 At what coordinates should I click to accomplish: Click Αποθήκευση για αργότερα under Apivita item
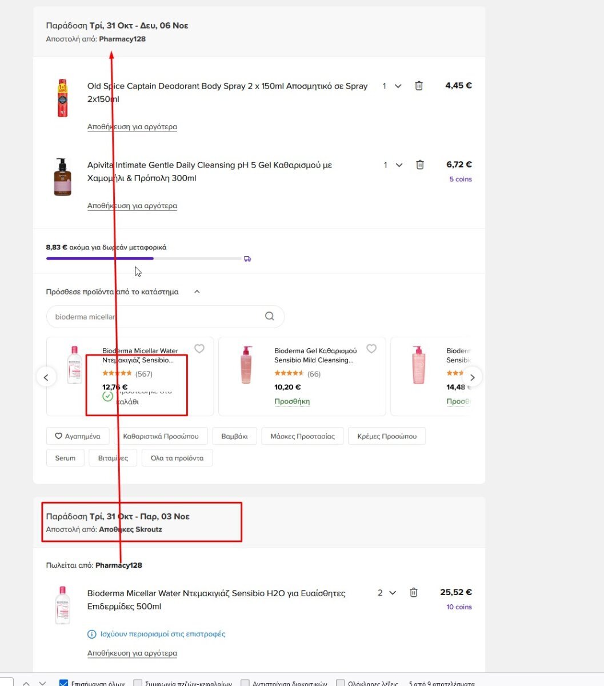[x=132, y=206]
